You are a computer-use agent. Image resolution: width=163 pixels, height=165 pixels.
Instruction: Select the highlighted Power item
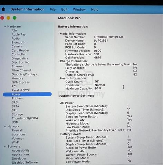pyautogui.click(x=27, y=94)
